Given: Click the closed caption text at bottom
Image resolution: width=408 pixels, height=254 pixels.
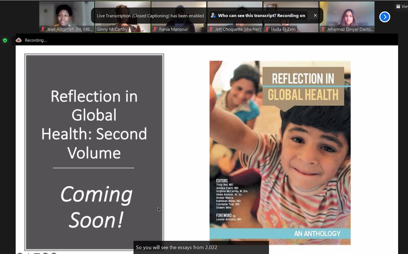Looking at the screenshot, I should pyautogui.click(x=176, y=248).
